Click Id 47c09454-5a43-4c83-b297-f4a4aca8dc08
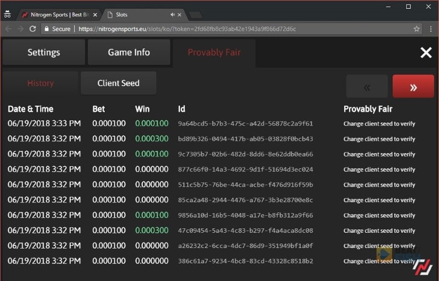Image resolution: width=439 pixels, height=281 pixels. (x=245, y=231)
